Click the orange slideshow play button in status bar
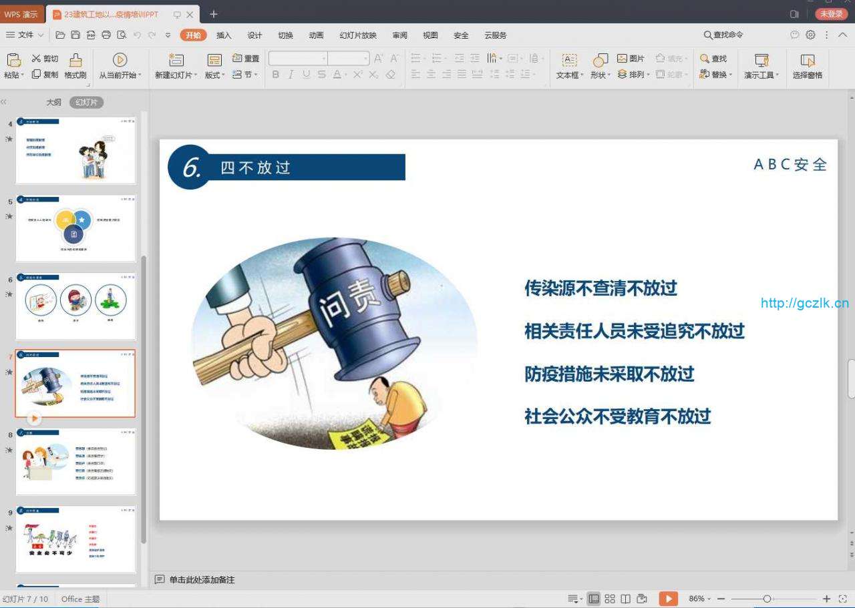Image resolution: width=855 pixels, height=608 pixels. (668, 599)
